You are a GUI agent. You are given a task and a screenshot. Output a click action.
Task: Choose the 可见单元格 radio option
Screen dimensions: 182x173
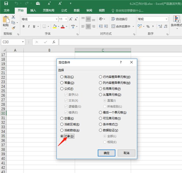tap(100, 118)
